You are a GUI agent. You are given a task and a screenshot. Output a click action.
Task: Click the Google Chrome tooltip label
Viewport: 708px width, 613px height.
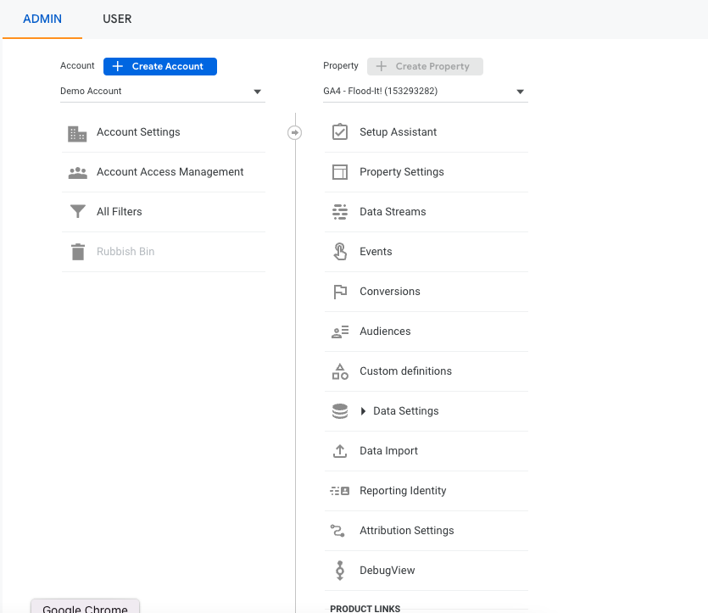tap(85, 608)
